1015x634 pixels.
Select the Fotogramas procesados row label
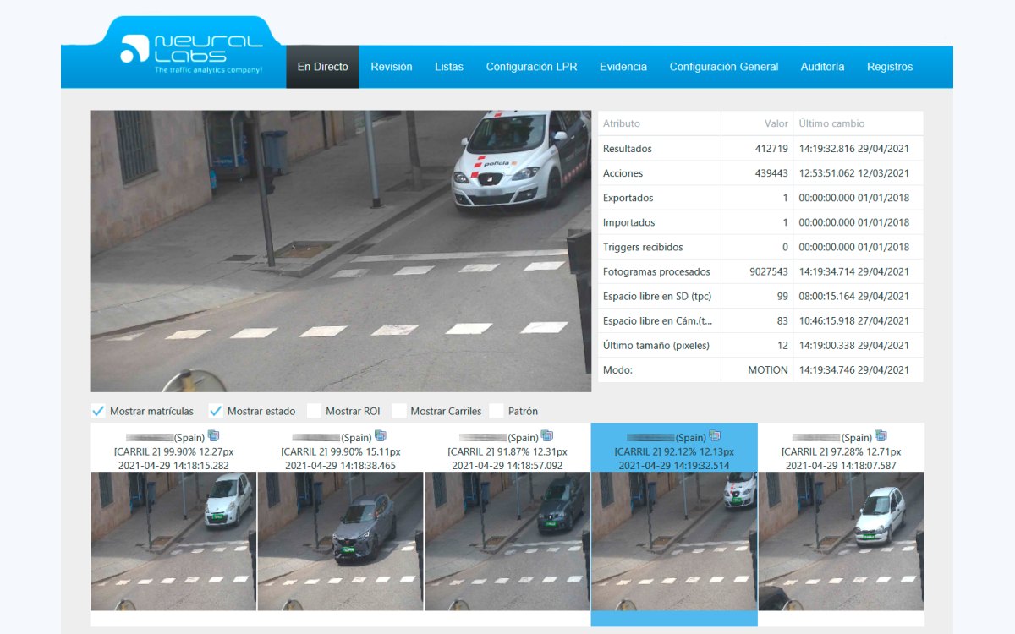pos(656,272)
